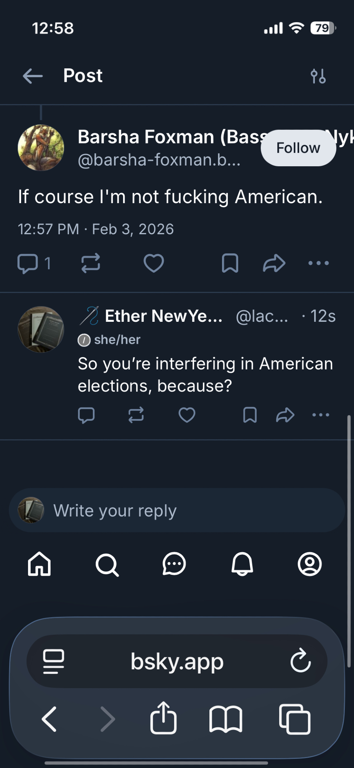Open Barsha Foxman's profile avatar
Screen dimensions: 354x768
point(41,148)
